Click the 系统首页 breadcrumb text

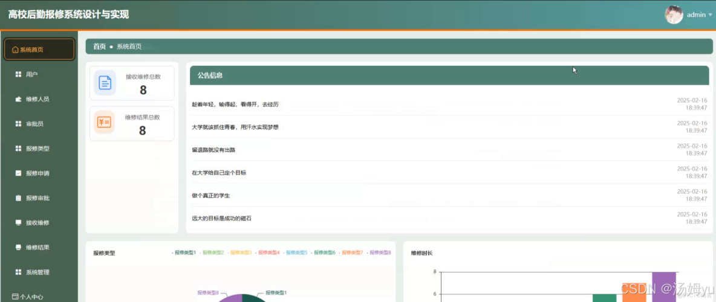[x=129, y=47]
